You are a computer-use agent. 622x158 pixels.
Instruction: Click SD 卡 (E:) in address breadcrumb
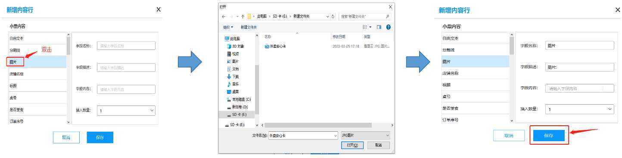pyautogui.click(x=280, y=16)
